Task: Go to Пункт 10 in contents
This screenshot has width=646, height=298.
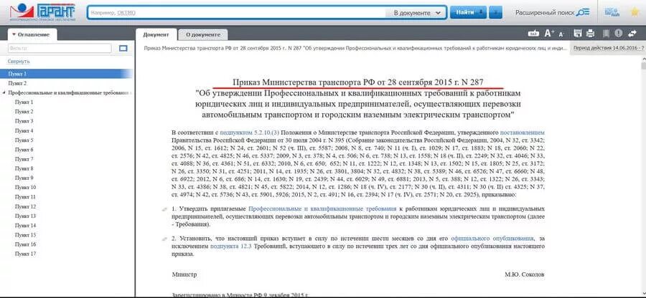Action: pyautogui.click(x=25, y=188)
